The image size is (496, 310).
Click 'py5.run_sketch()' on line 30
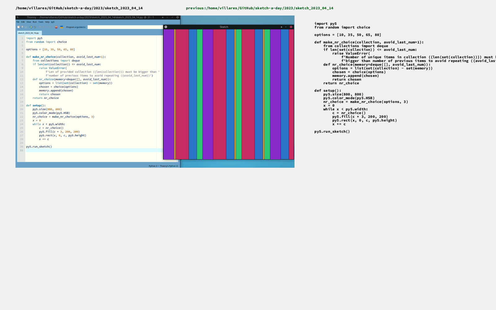(39, 147)
